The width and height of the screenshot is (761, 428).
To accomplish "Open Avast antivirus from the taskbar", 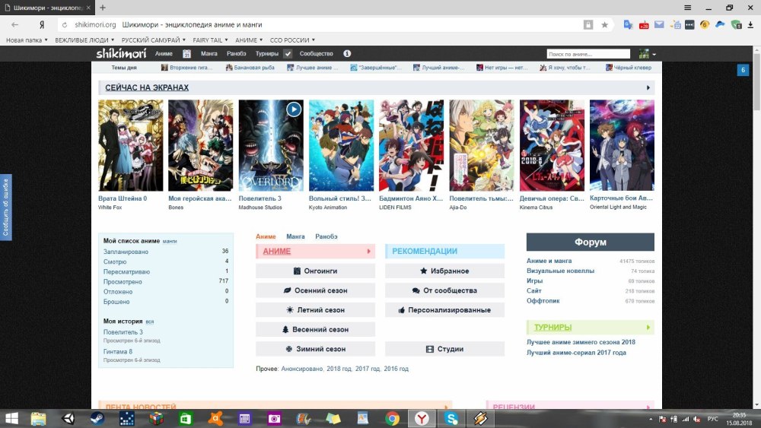I will pos(215,418).
